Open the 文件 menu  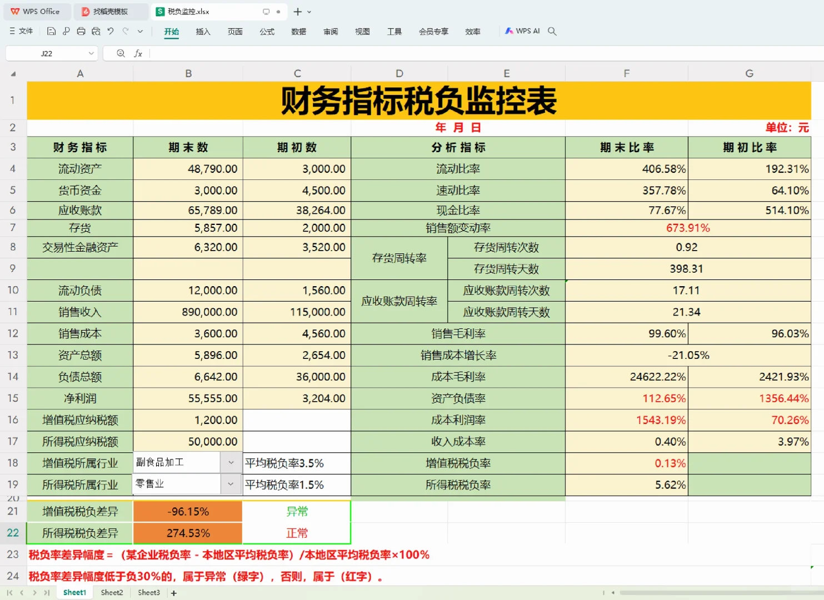(x=21, y=31)
